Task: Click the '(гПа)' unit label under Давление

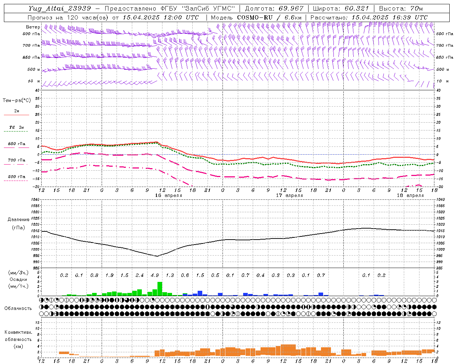Action: pos(18,228)
